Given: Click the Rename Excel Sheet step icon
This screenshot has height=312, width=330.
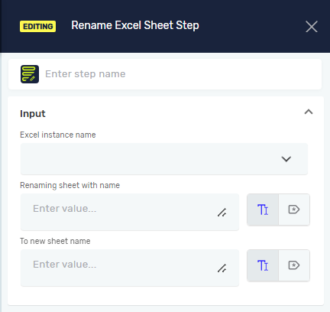Looking at the screenshot, I should pyautogui.click(x=30, y=74).
